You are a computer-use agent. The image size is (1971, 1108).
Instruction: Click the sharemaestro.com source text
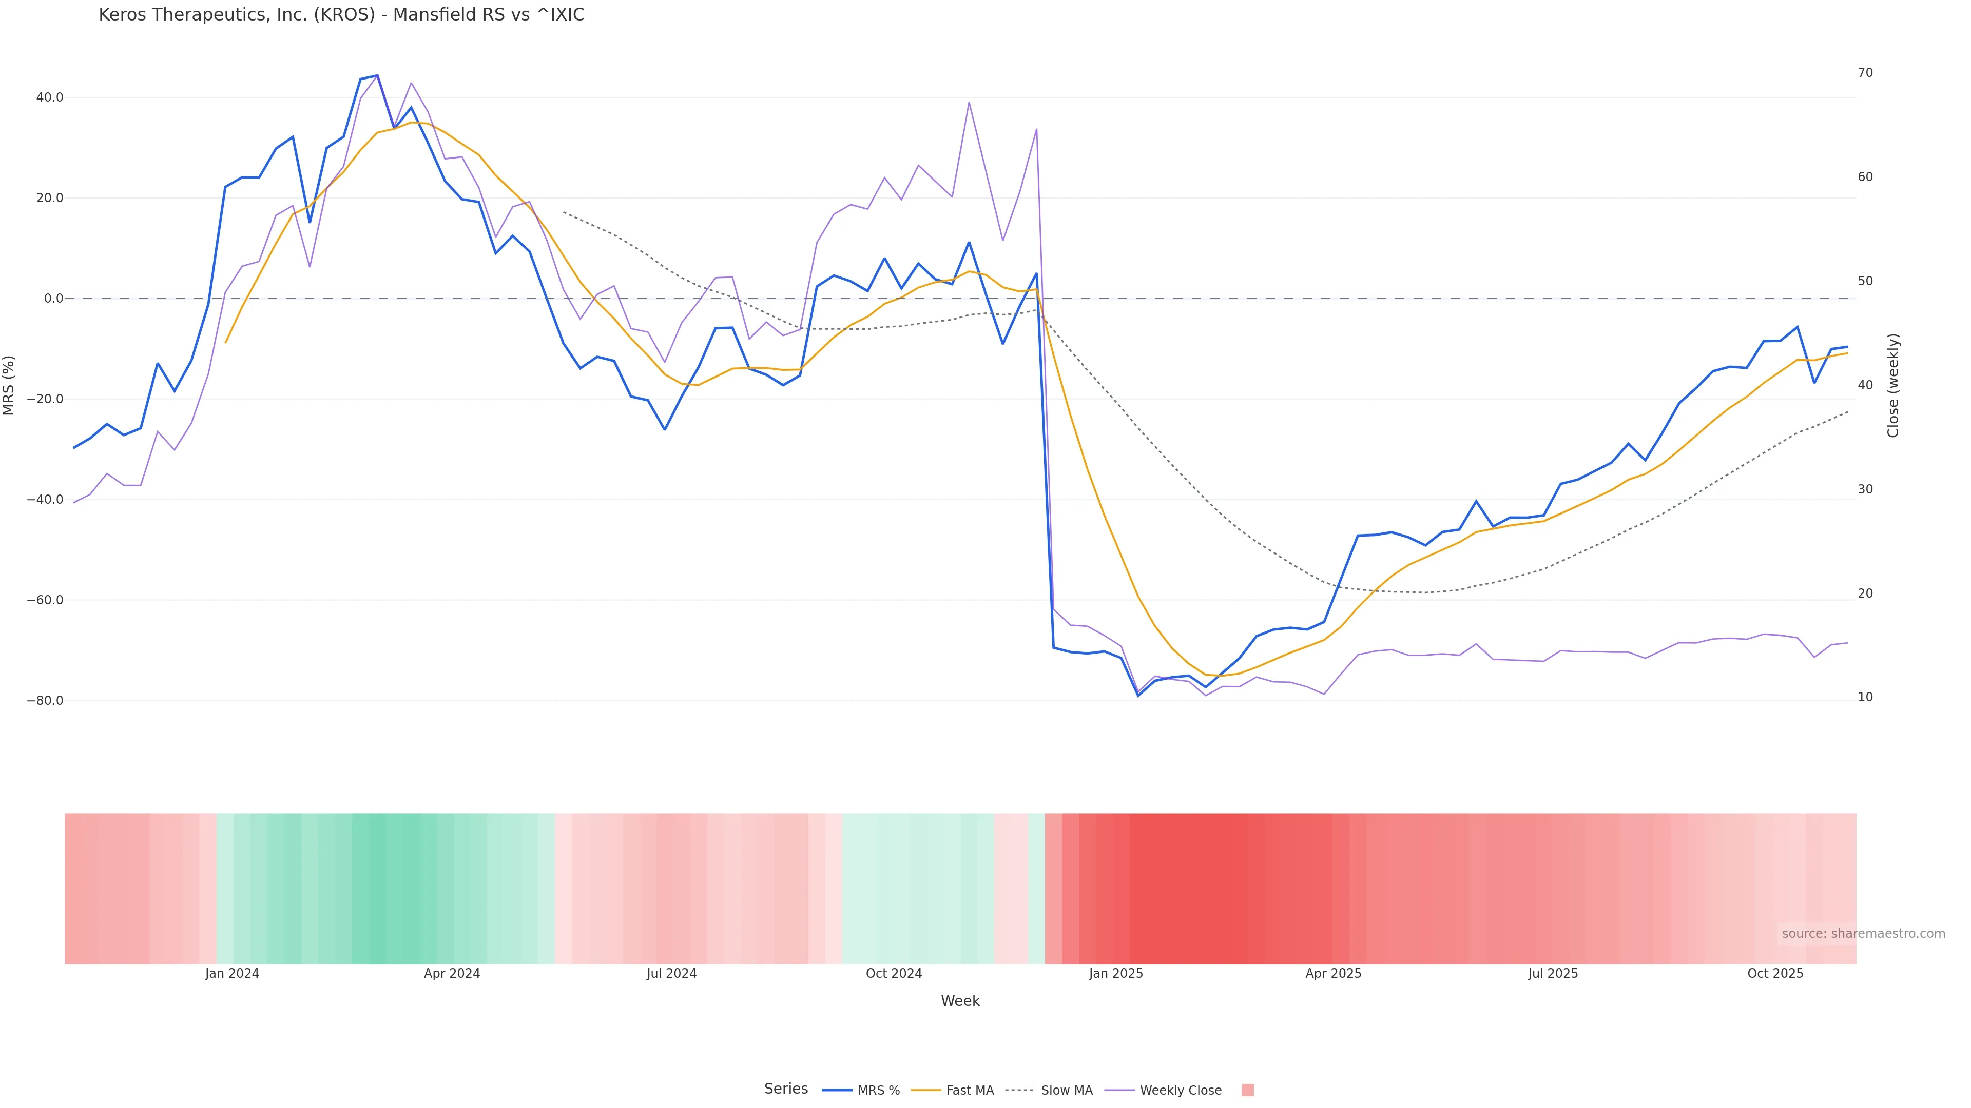click(1863, 933)
